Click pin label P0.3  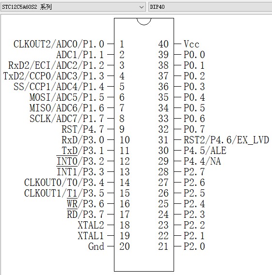(x=194, y=87)
